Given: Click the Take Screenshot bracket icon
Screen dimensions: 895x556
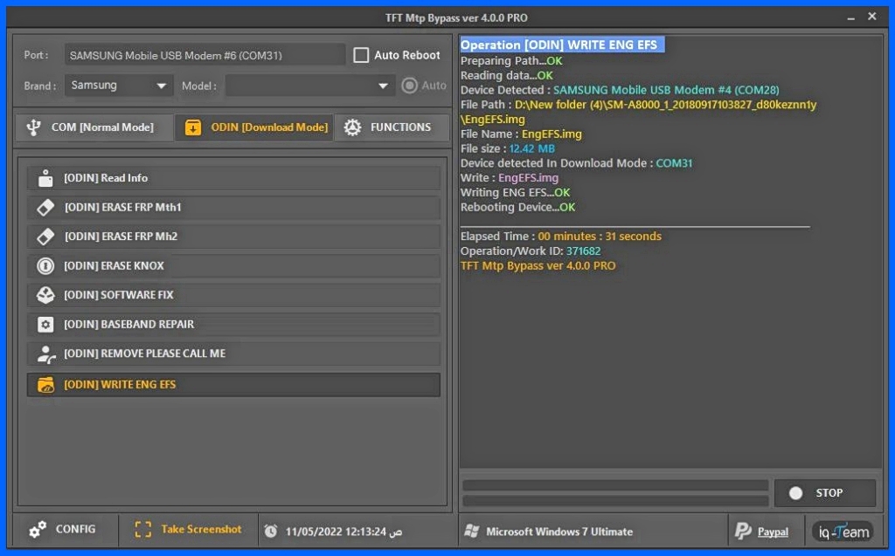Looking at the screenshot, I should 142,530.
